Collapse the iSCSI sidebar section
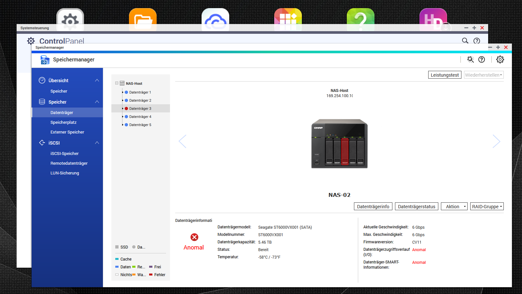Screen dimensions: 522x294 point(97,143)
